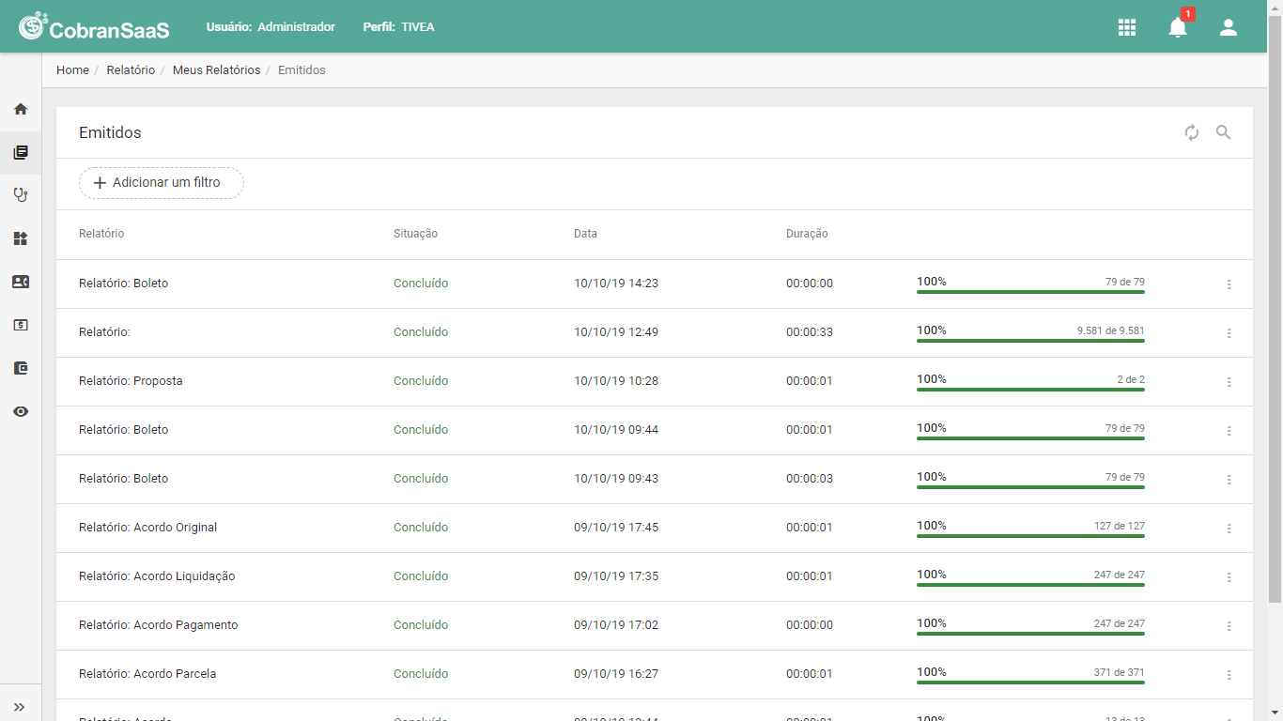Click Usuário: Administrador in header
This screenshot has width=1283, height=721.
pyautogui.click(x=271, y=27)
